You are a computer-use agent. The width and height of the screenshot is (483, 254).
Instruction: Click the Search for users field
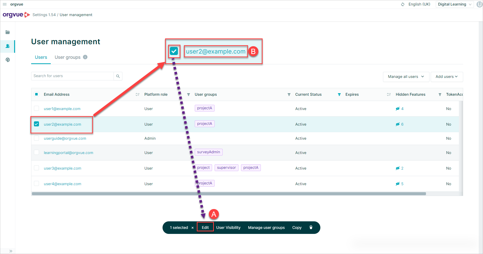pyautogui.click(x=72, y=76)
